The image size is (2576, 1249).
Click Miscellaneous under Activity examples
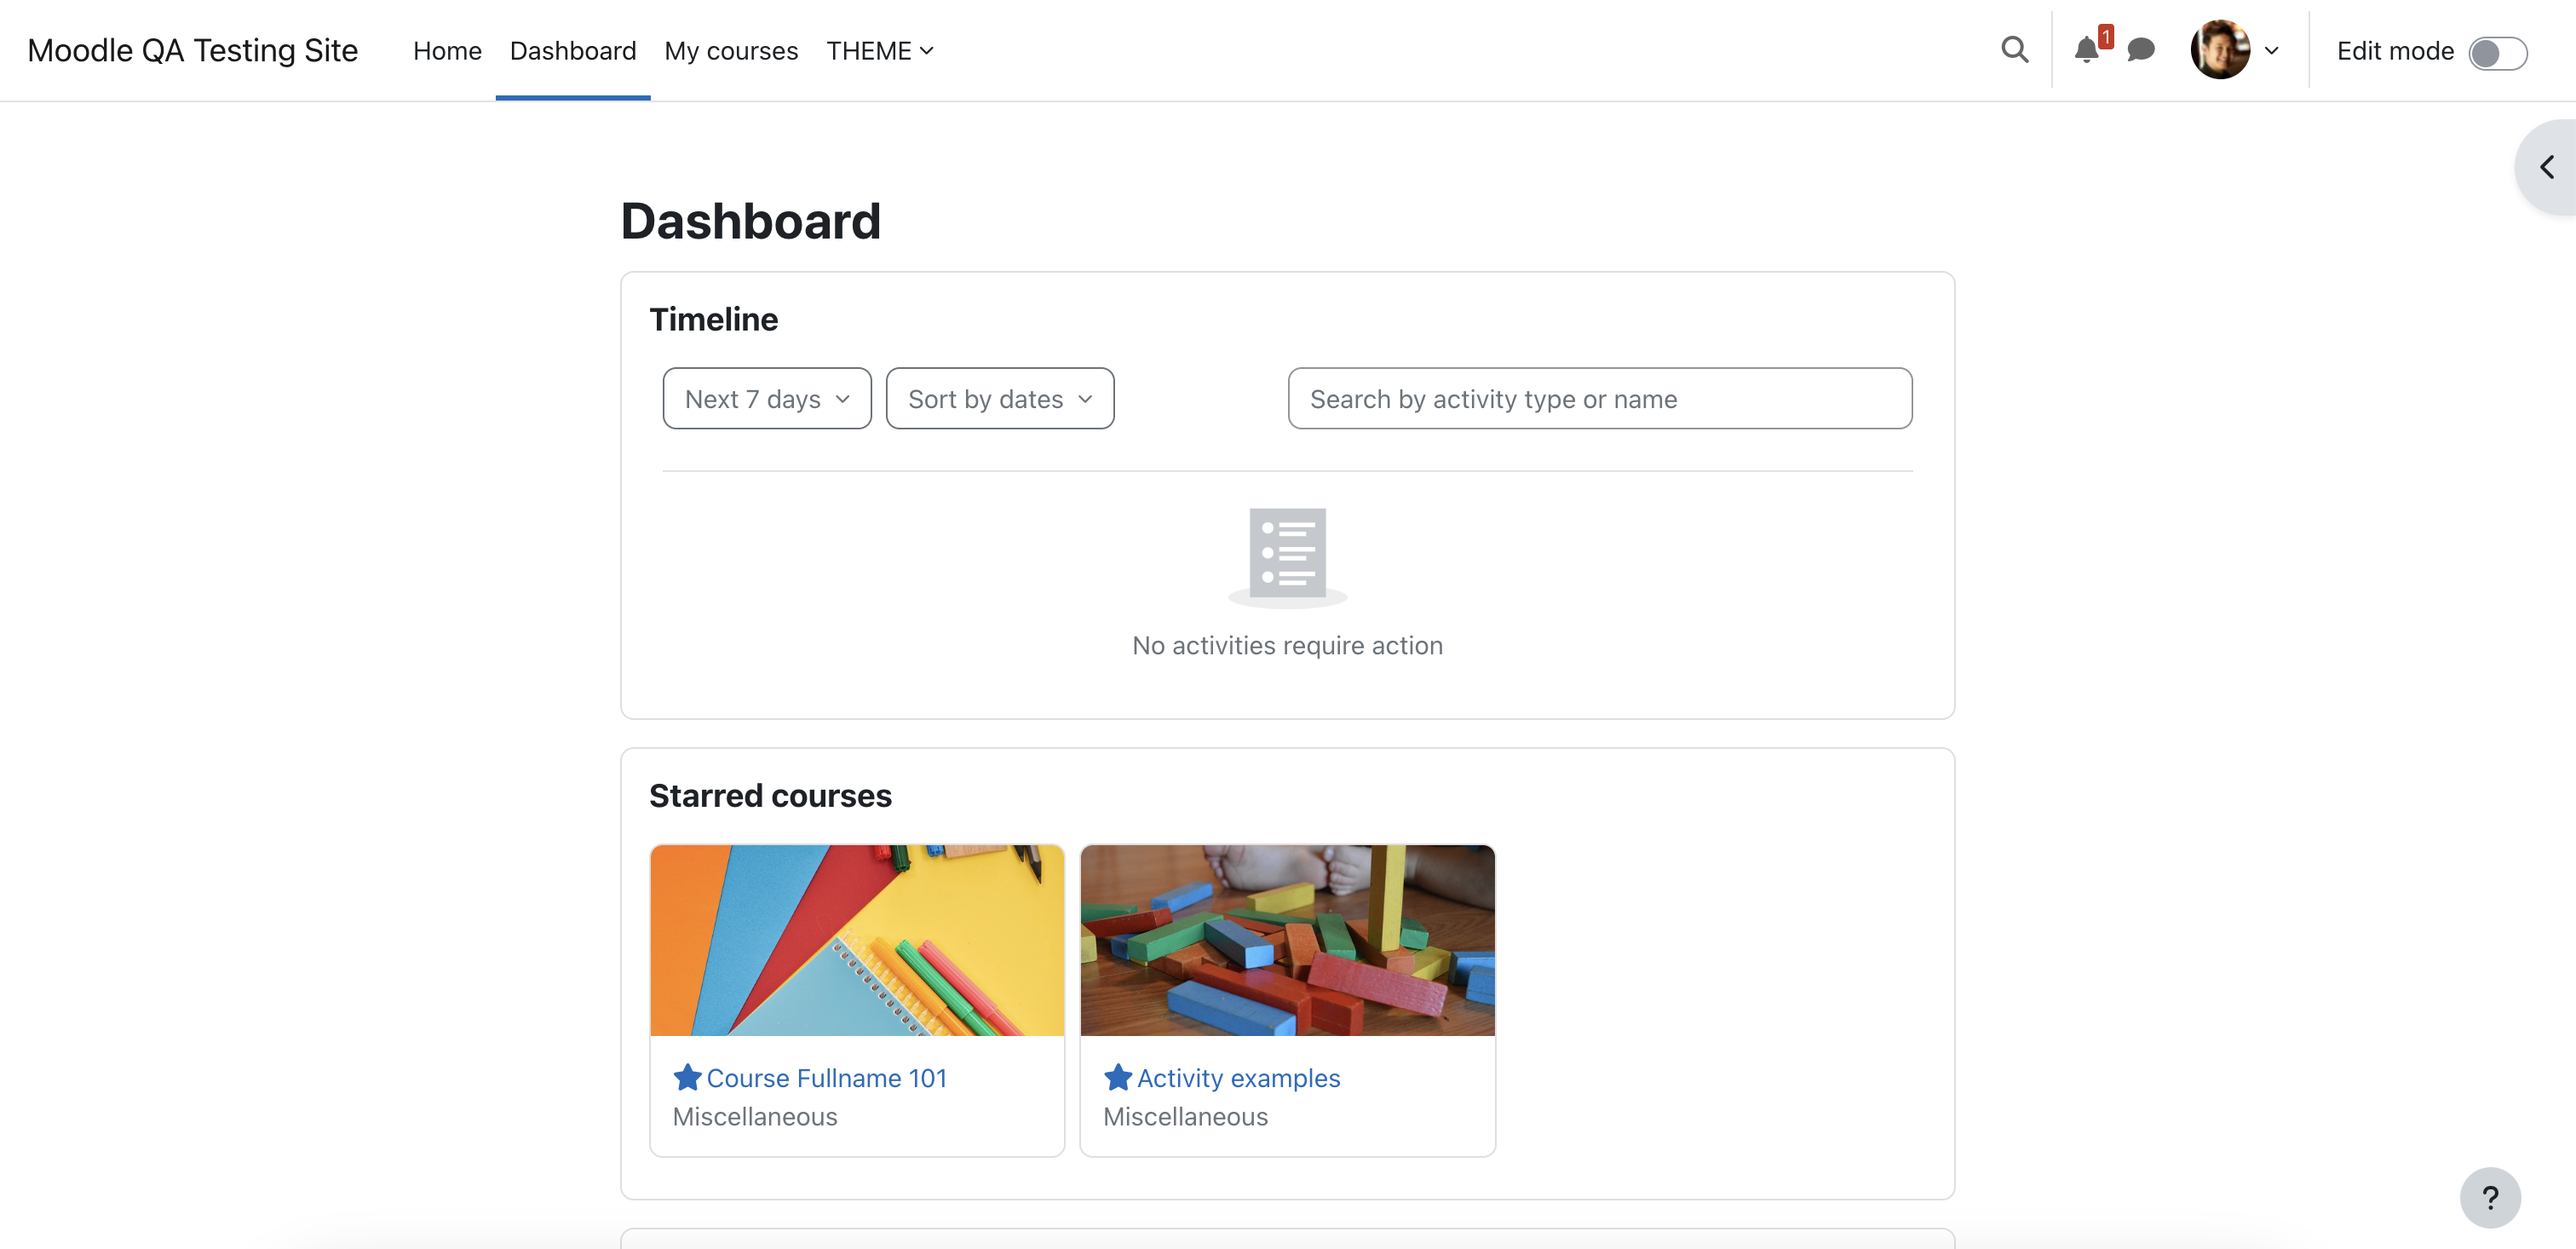click(x=1185, y=1116)
